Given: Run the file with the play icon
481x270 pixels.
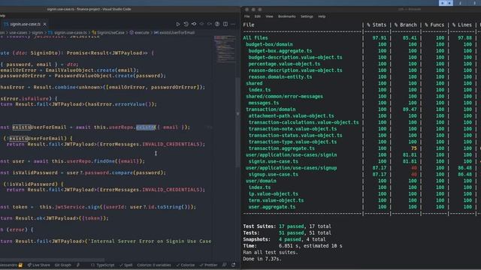Looking at the screenshot, I should click(177, 24).
